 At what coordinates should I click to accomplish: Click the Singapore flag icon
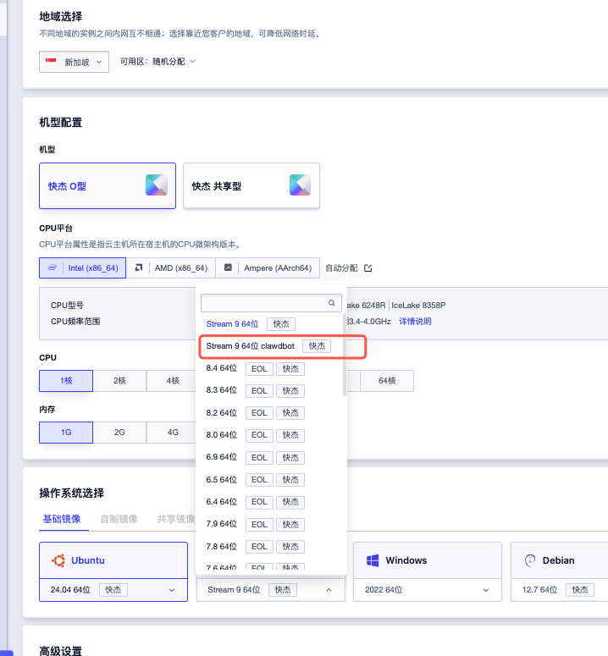tap(53, 62)
